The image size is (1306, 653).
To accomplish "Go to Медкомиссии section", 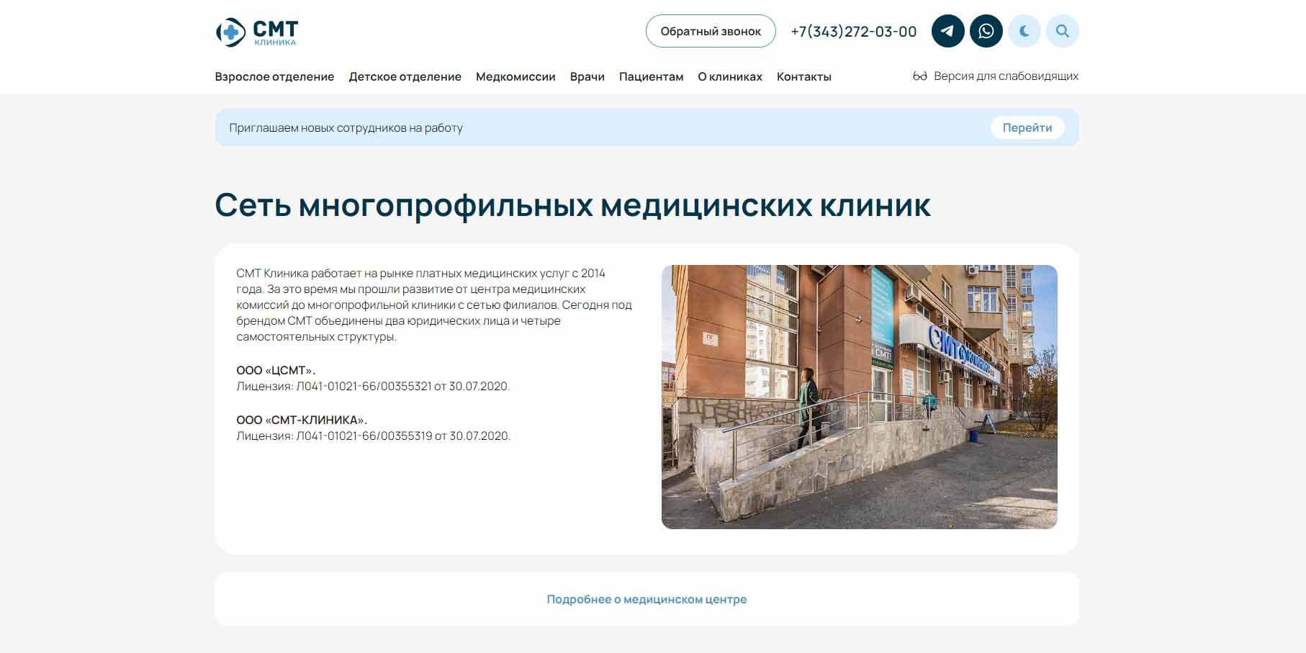I will (x=515, y=77).
